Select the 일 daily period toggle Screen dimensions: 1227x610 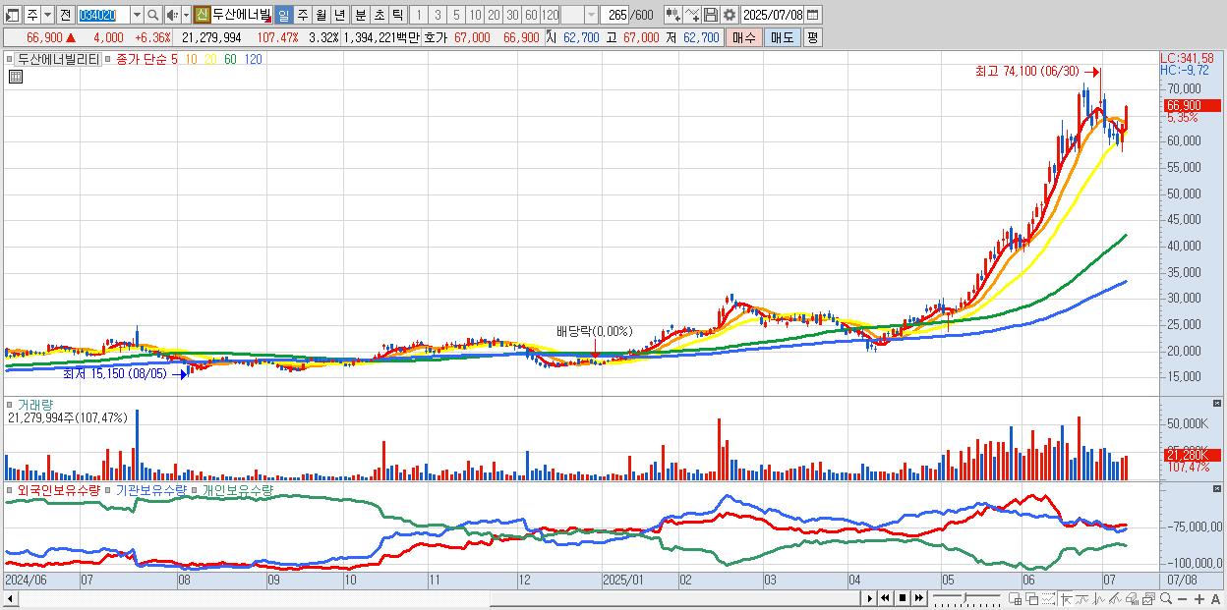[283, 15]
